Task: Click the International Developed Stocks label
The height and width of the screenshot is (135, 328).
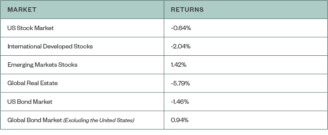Action: pyautogui.click(x=50, y=46)
